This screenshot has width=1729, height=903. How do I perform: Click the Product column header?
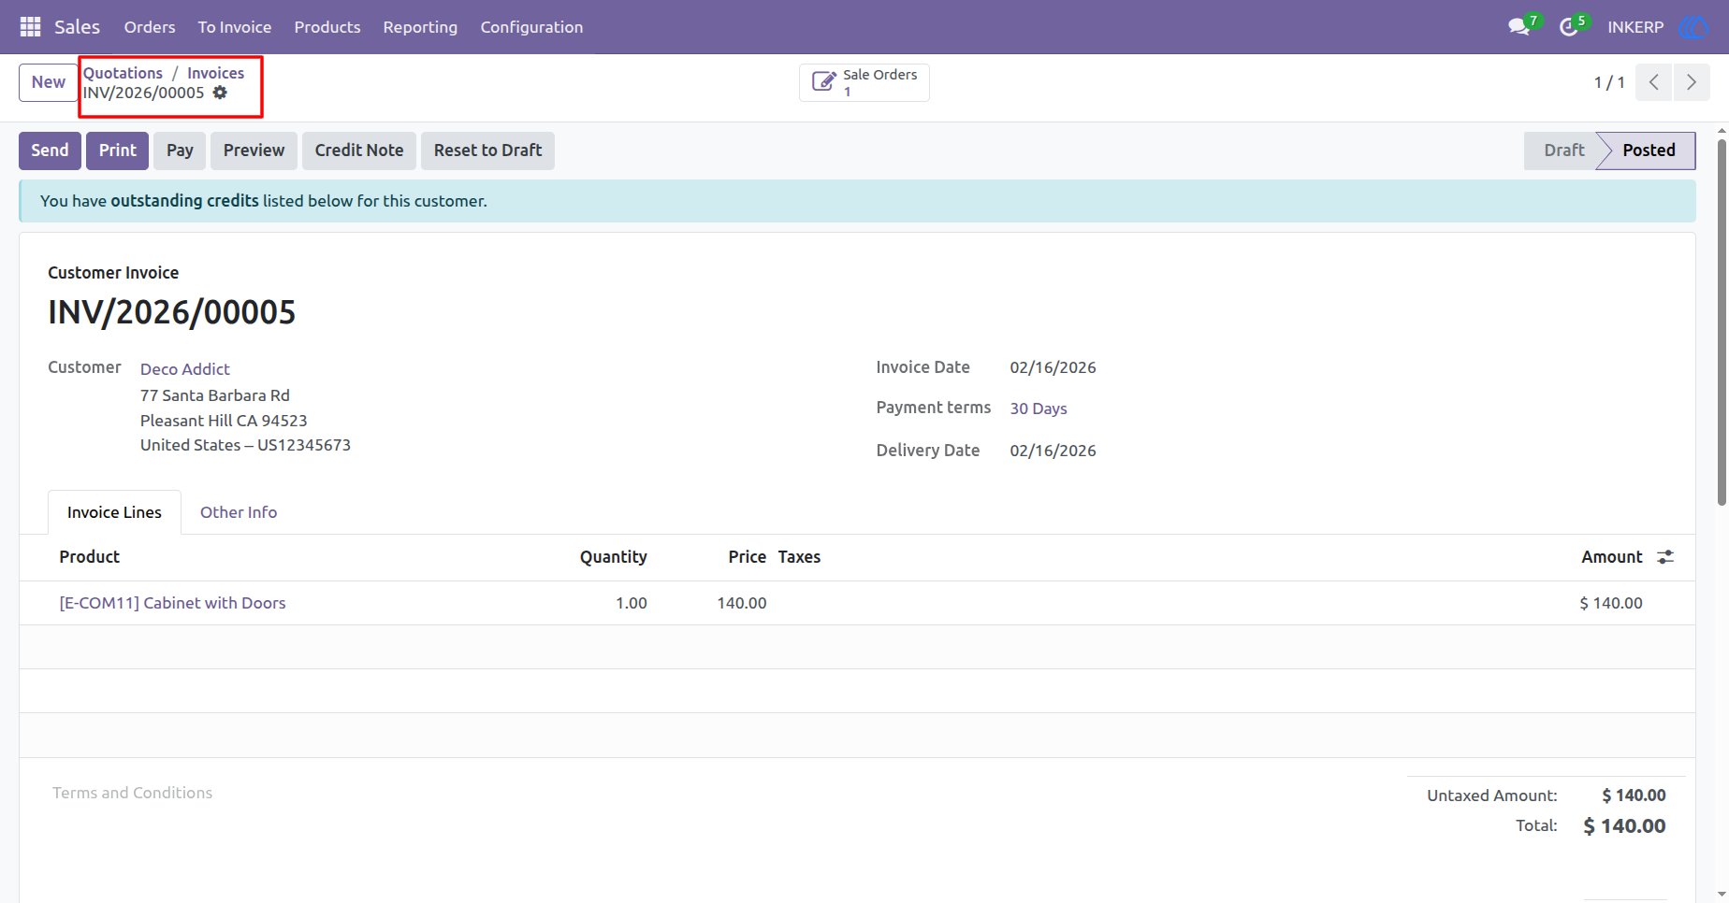[x=90, y=557]
